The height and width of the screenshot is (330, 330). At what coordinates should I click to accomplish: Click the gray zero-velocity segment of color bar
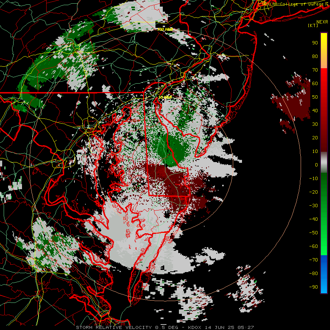click(324, 163)
